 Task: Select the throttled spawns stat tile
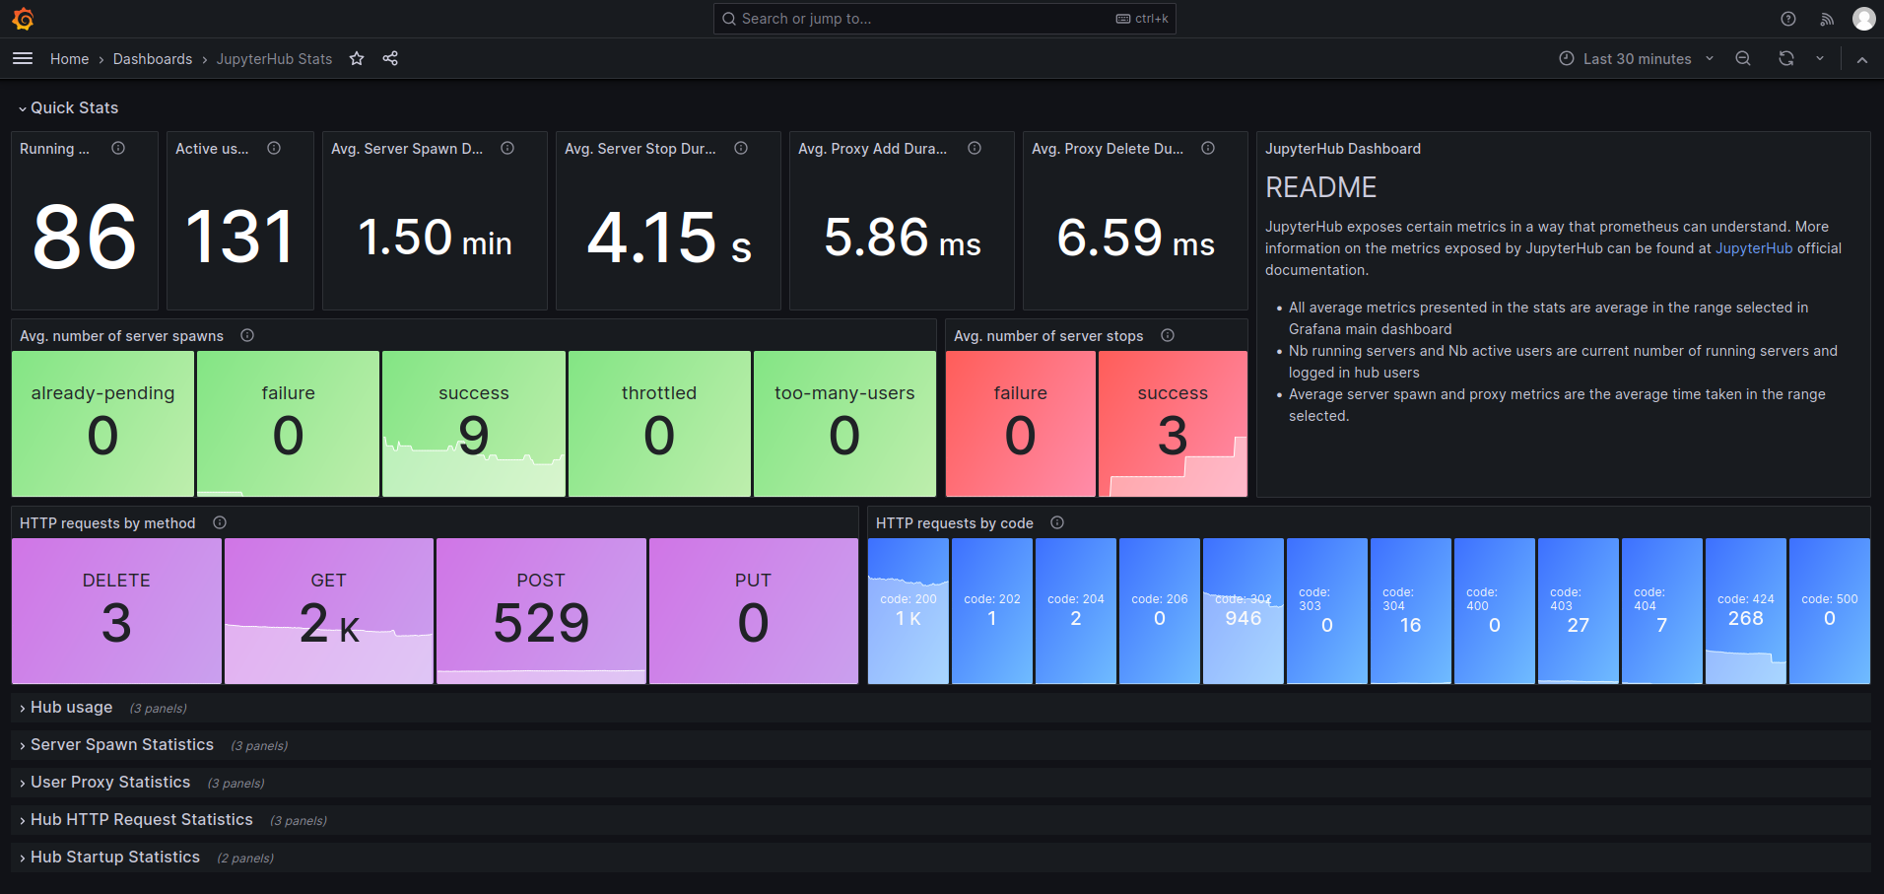coord(659,424)
